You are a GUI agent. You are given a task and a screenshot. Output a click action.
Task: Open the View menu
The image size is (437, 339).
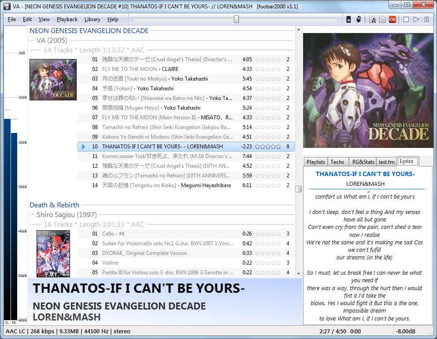point(44,19)
